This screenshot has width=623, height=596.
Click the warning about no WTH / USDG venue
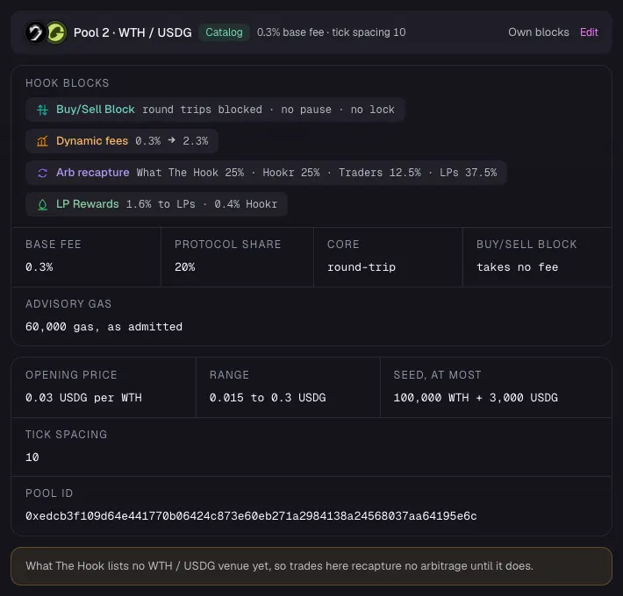[x=311, y=566]
